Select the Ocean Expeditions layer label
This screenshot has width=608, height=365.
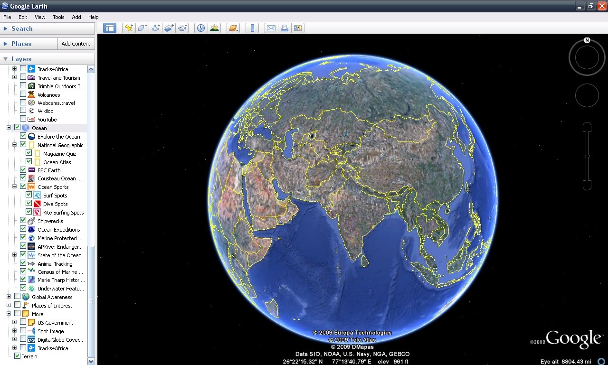click(x=59, y=230)
